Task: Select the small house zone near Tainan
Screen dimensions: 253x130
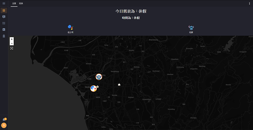Action: pos(97,87)
